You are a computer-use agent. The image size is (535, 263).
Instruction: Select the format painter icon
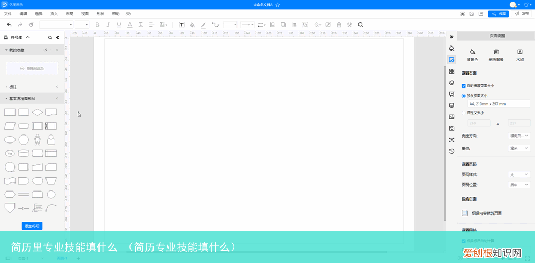pos(30,25)
